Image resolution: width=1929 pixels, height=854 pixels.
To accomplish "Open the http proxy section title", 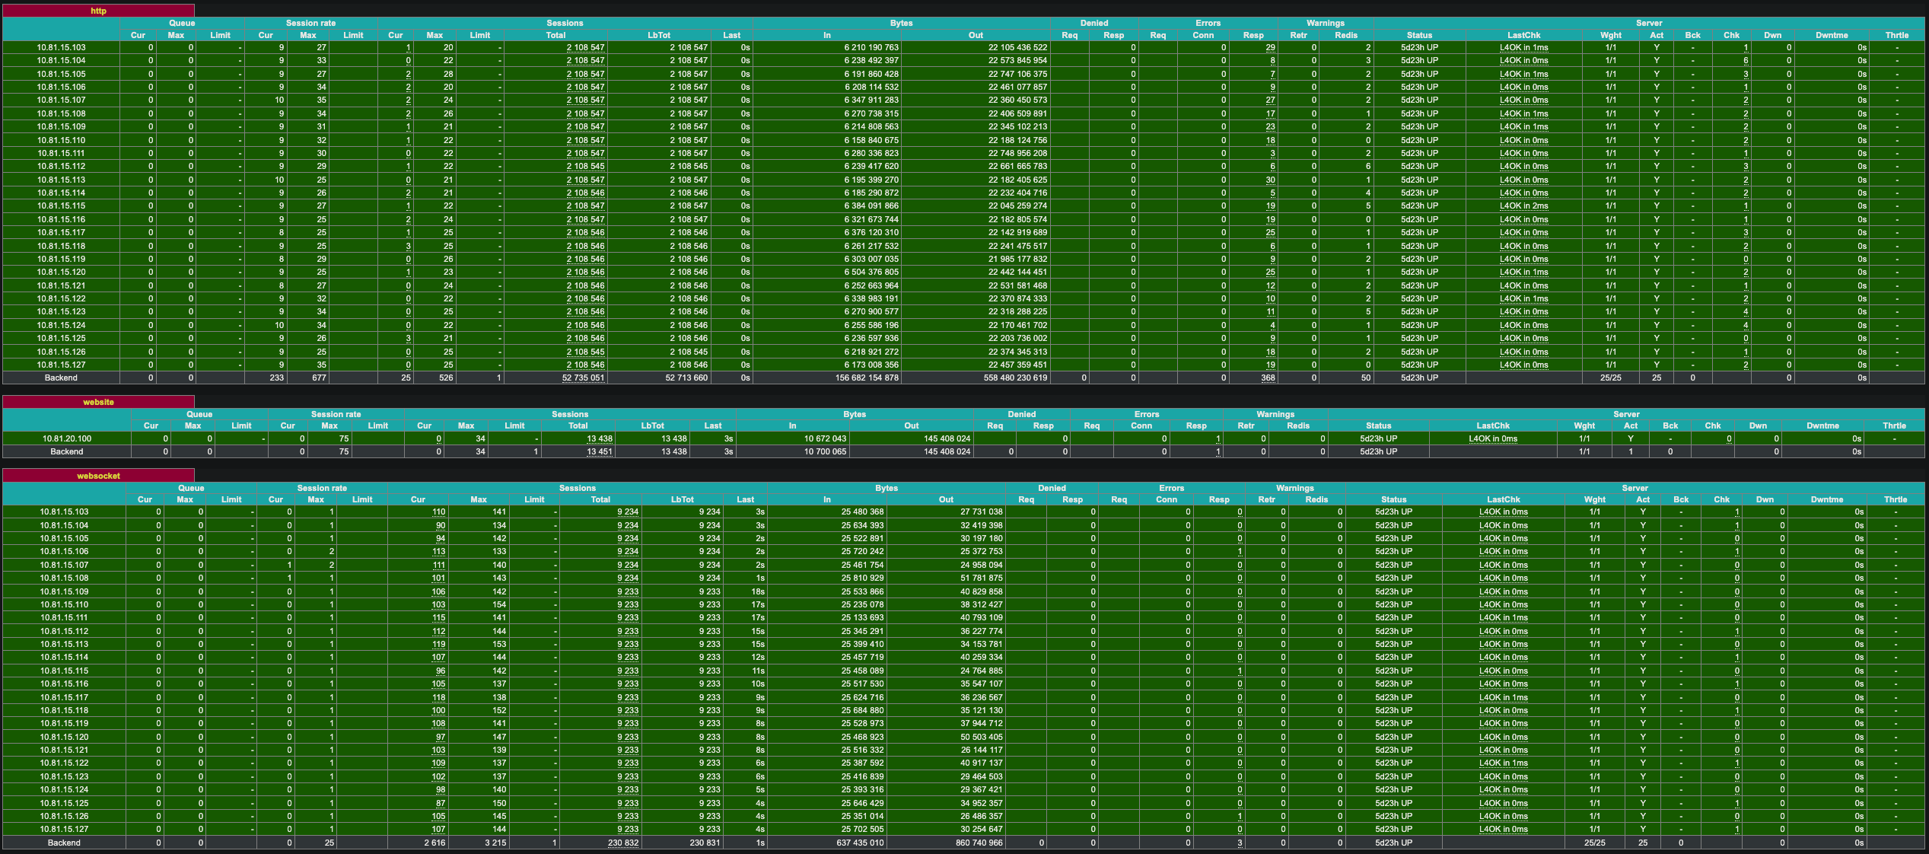I will click(x=98, y=11).
